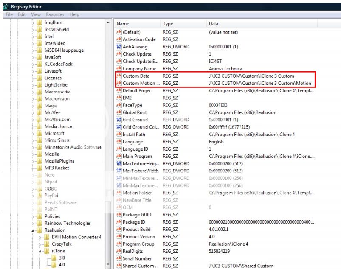341x269 pixels.
Task: Select the 4.0 key under iClone
Action: [x=62, y=265]
